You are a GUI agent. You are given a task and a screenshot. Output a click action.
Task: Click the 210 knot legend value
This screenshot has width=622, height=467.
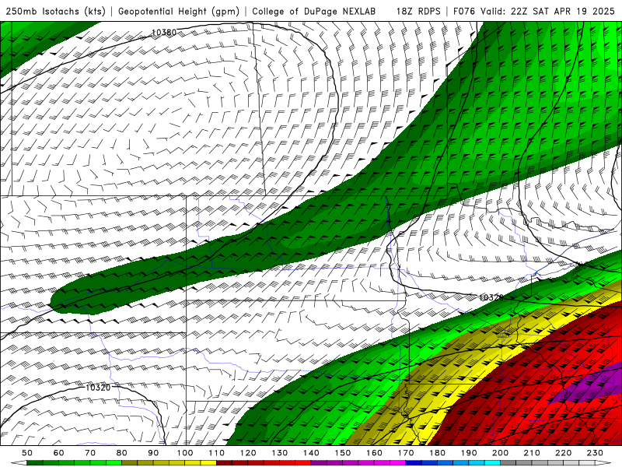click(532, 453)
